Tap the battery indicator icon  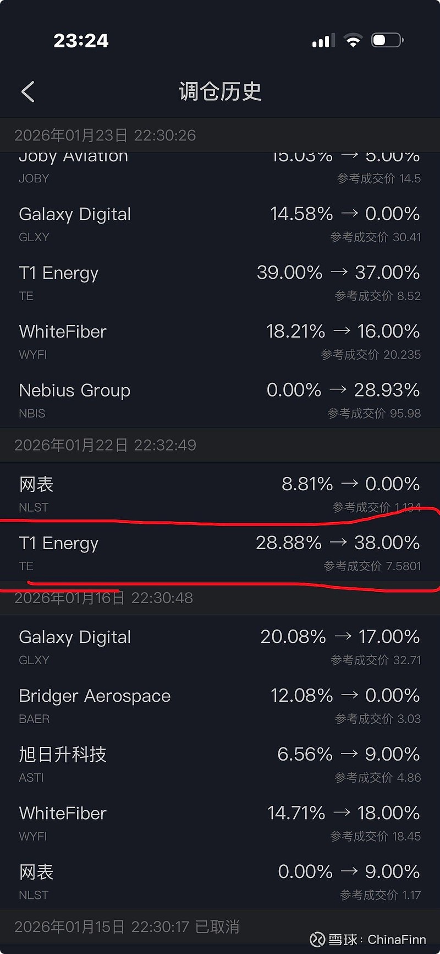[x=387, y=40]
